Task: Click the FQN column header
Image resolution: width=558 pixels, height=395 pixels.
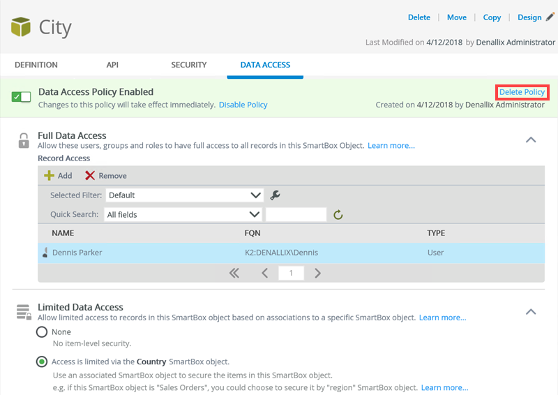Action: (252, 233)
